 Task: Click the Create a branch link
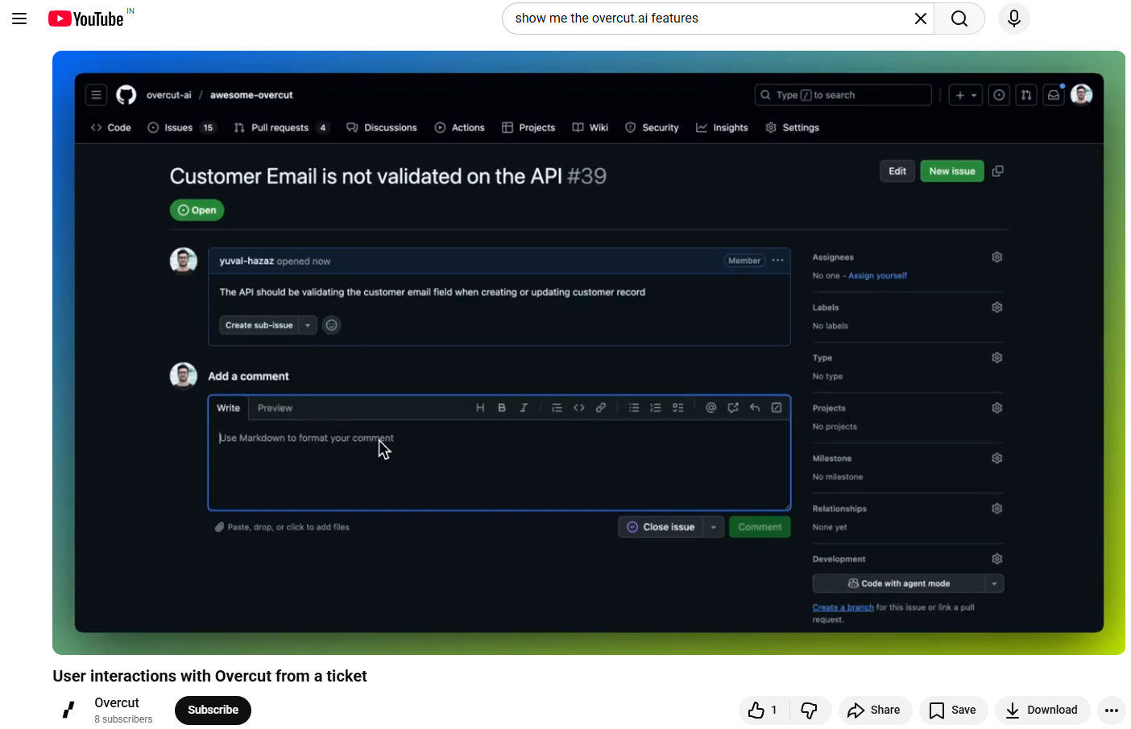click(843, 607)
